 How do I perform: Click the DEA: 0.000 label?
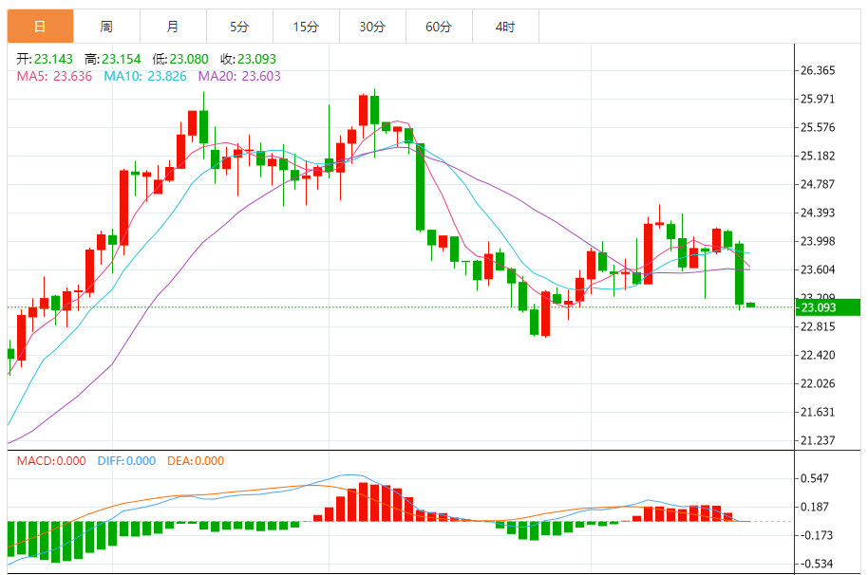coord(196,461)
